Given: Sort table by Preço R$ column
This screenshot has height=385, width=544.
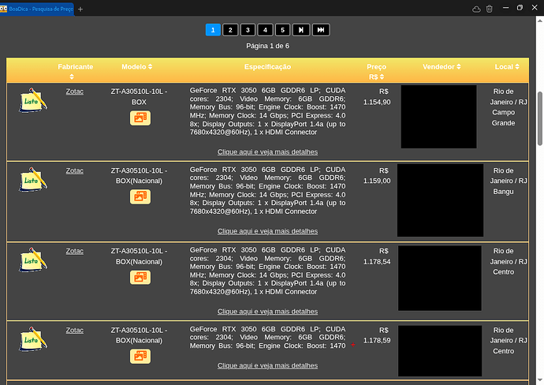Looking at the screenshot, I should pyautogui.click(x=376, y=72).
